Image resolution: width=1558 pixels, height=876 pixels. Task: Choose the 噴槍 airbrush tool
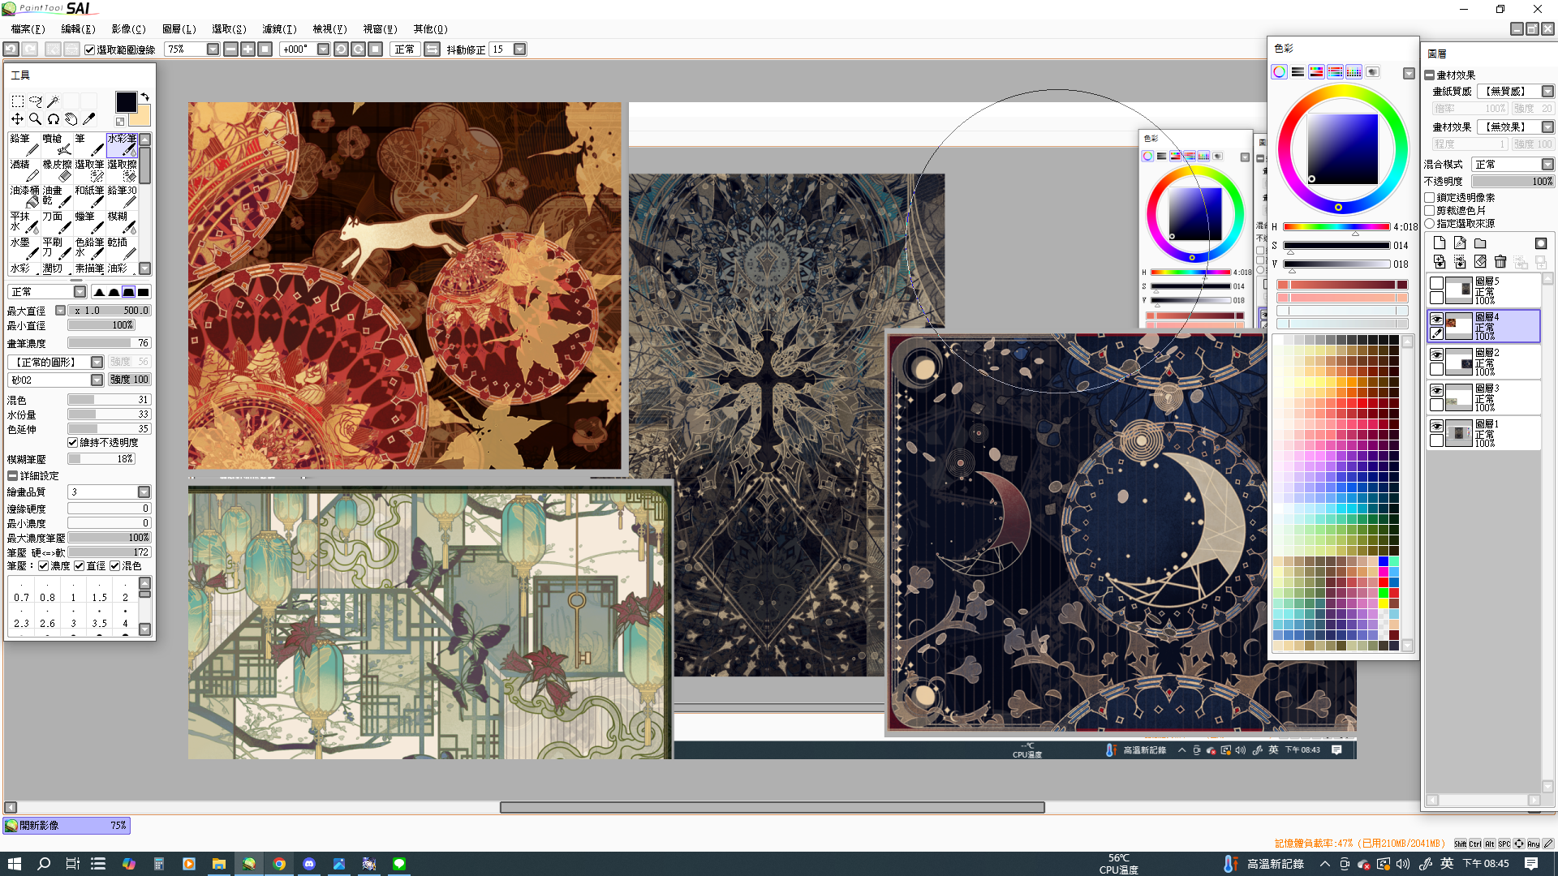57,144
